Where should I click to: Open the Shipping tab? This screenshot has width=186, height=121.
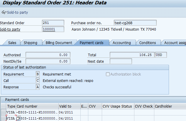pos(31,43)
